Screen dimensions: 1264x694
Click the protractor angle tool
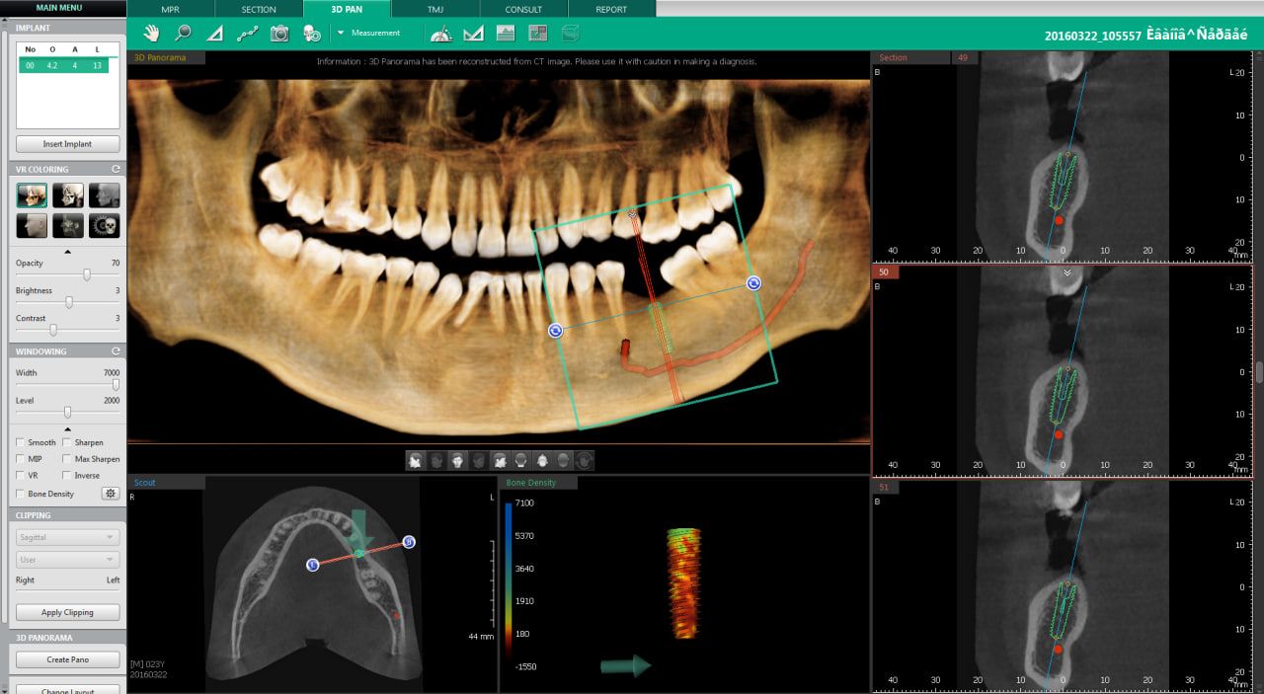441,33
